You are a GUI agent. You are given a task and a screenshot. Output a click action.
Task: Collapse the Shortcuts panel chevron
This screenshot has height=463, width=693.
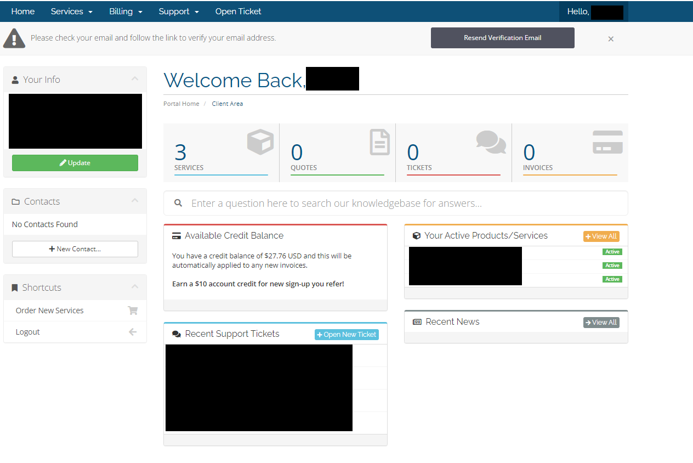coord(135,287)
